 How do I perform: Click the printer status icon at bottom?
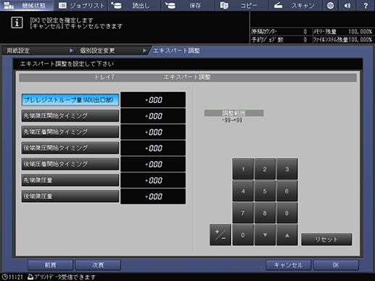click(x=30, y=277)
